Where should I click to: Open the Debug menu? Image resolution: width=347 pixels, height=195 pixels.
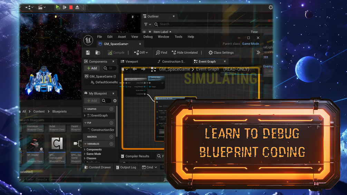148,37
